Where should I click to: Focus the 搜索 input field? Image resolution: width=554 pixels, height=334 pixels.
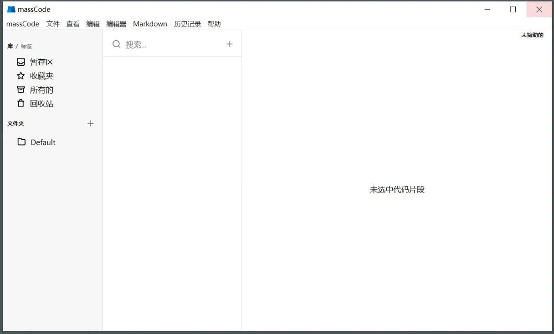[x=173, y=44]
